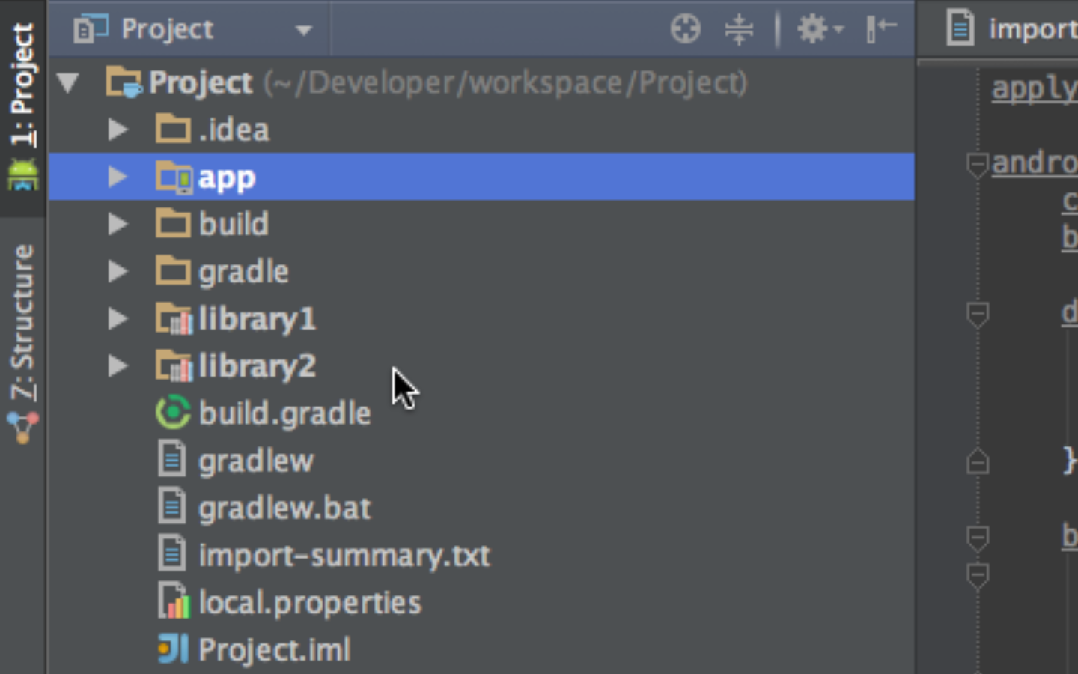Select the library2 module
This screenshot has height=674, width=1078.
click(257, 366)
